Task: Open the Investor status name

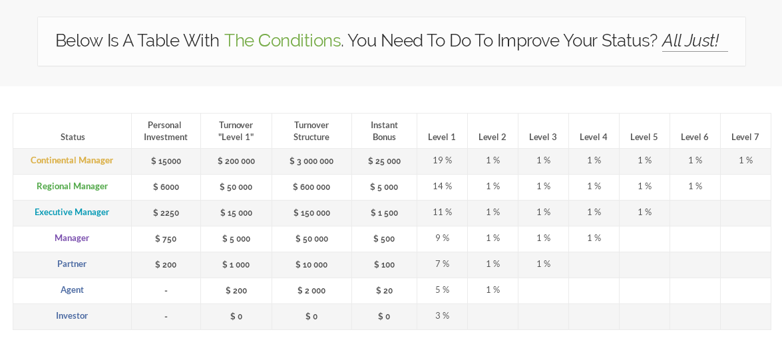Action: point(72,315)
